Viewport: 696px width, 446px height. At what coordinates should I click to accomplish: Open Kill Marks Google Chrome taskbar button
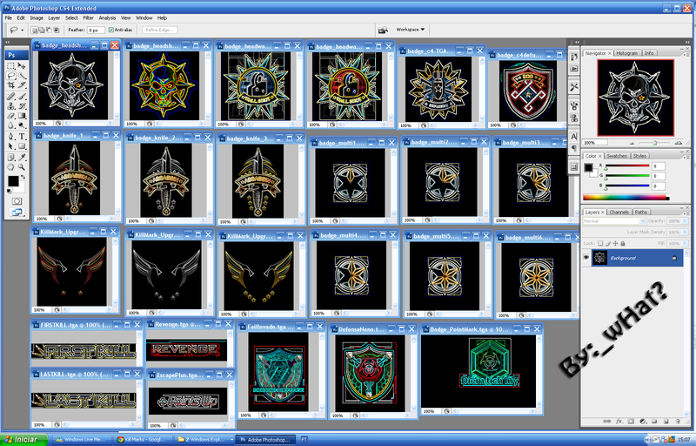click(x=141, y=439)
